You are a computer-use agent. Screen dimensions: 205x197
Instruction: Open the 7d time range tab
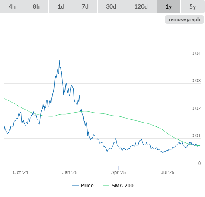click(85, 6)
